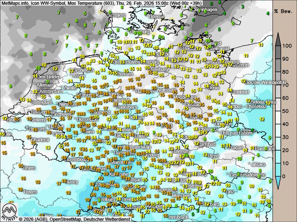Screen dimensions: 297x222
Task: Select the Innsbruck city label
Action: tap(178, 217)
